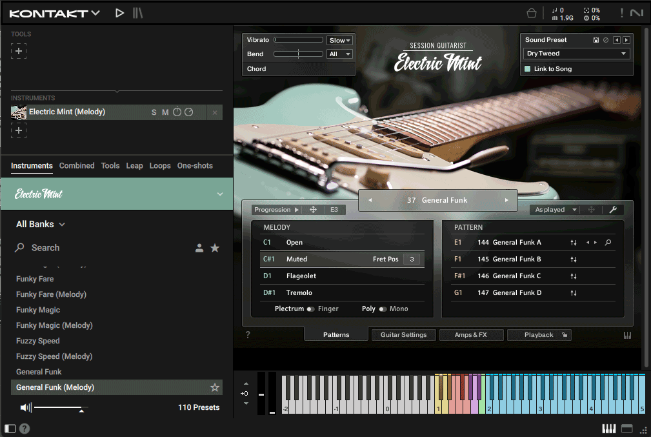
Task: Go to next song after General Funk
Action: coord(506,200)
